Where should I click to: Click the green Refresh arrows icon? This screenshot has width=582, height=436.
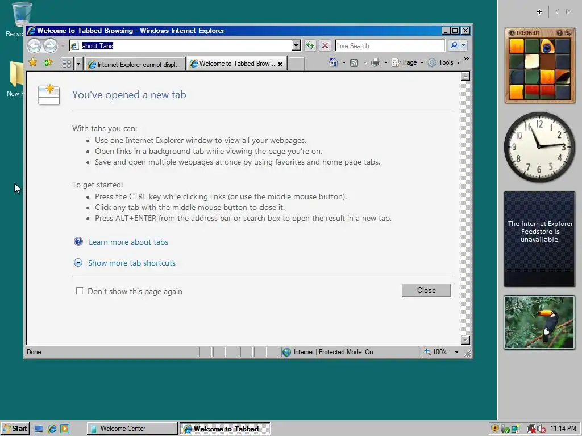[x=310, y=45]
